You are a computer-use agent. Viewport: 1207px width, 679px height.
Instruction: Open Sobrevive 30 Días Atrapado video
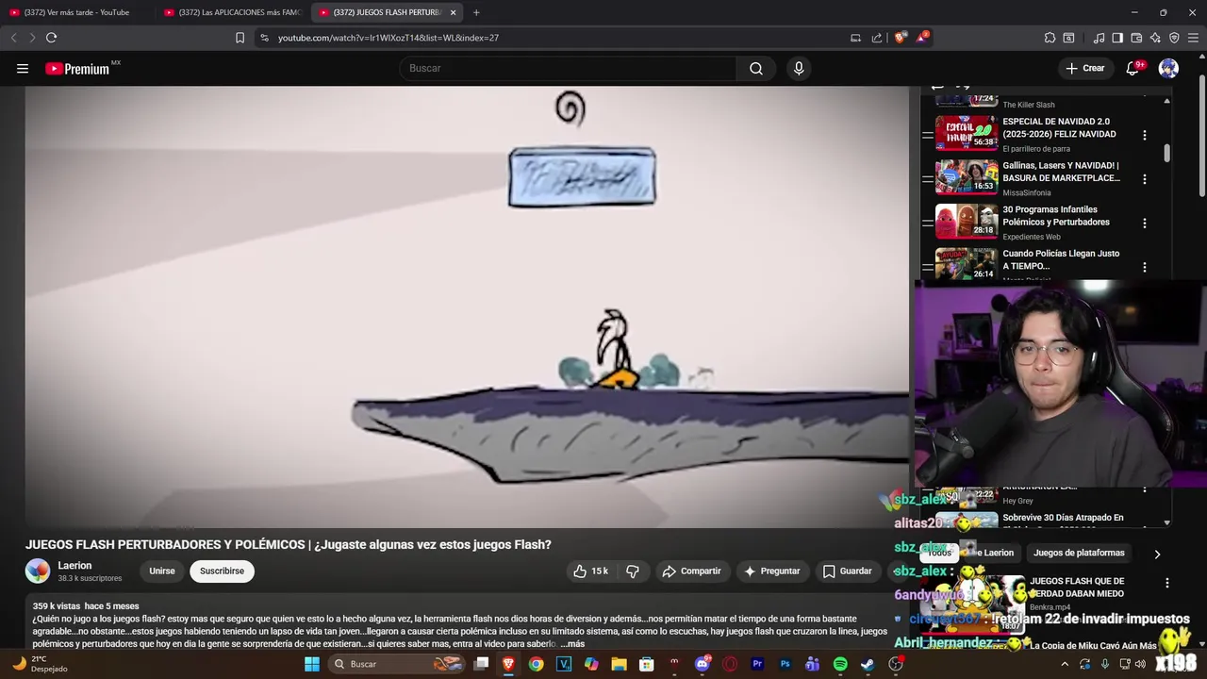click(x=1063, y=518)
